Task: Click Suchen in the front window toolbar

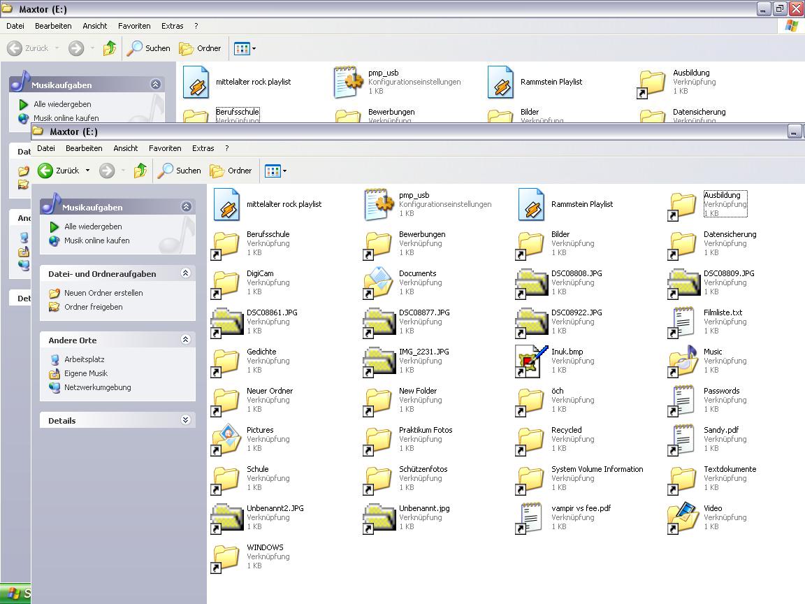Action: (179, 171)
